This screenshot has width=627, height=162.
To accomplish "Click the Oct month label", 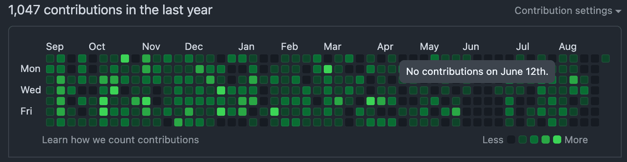I will tap(97, 46).
